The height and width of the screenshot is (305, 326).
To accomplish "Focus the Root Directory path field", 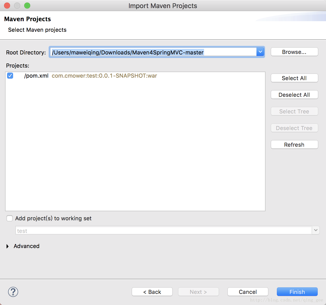I will (153, 52).
